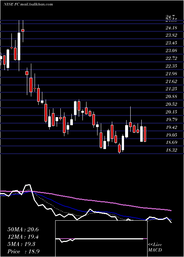Click the 21.25 price axis label
This screenshot has height=257, width=184.
pyautogui.click(x=171, y=89)
